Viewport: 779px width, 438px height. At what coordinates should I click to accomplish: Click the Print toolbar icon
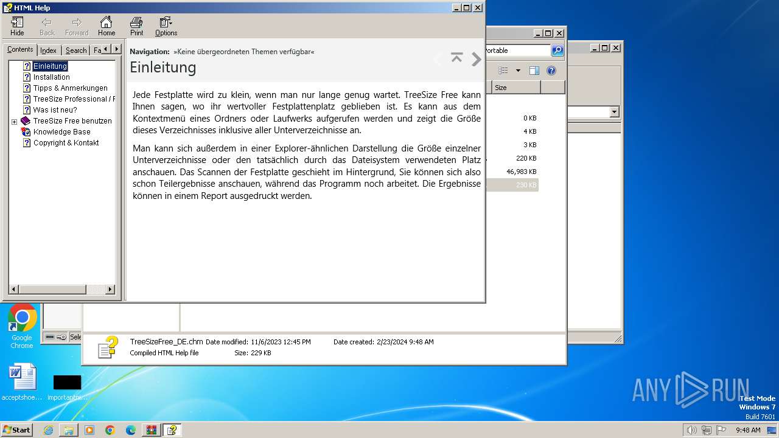136,26
